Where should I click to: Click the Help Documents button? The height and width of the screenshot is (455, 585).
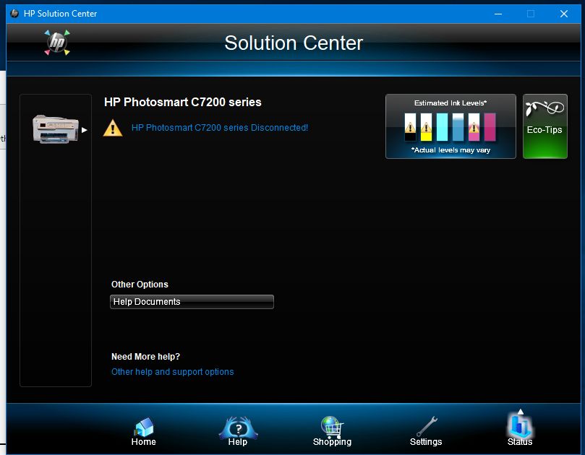[192, 302]
